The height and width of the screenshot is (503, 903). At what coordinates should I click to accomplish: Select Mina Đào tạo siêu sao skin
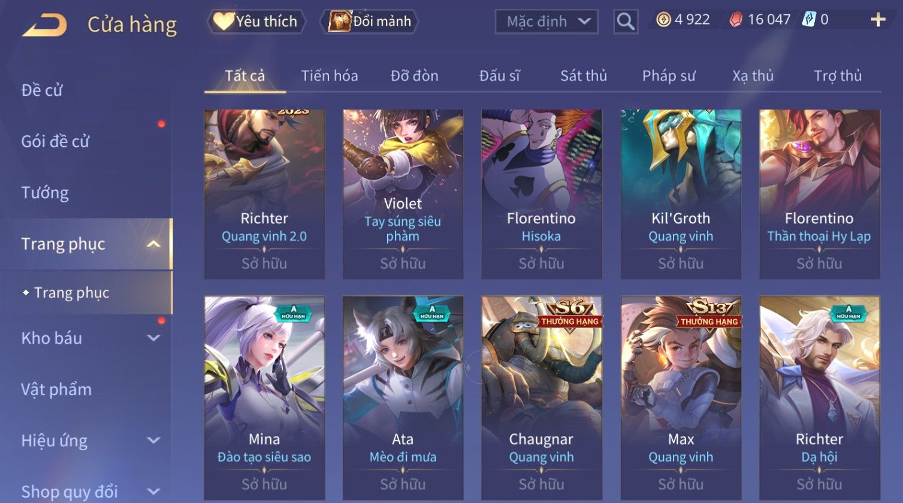tap(264, 398)
